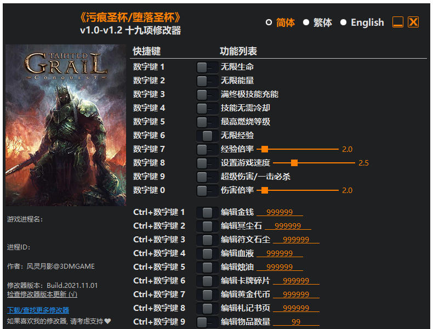Viewport: 433px width, 329px height.
Task: Select 简体 language radio button
Action: click(269, 22)
